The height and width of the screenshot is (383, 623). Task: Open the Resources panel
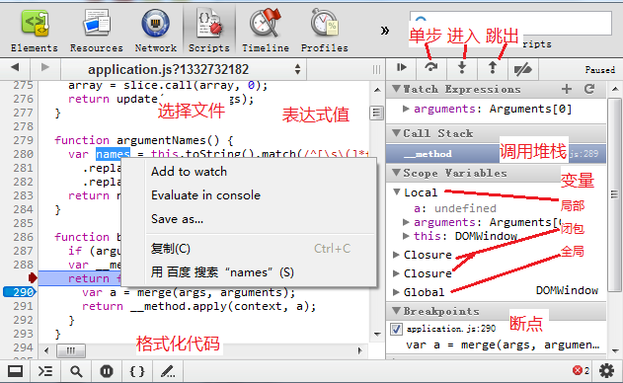click(97, 31)
